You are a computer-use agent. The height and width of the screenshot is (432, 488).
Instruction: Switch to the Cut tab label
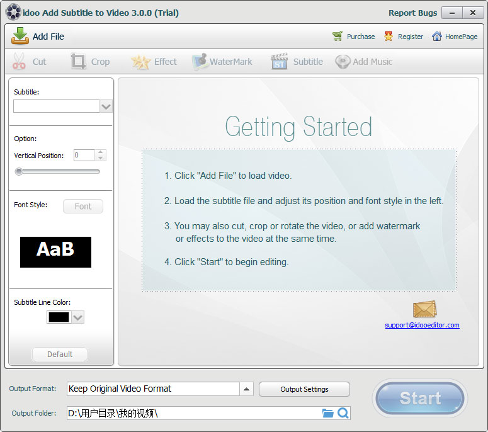[40, 62]
